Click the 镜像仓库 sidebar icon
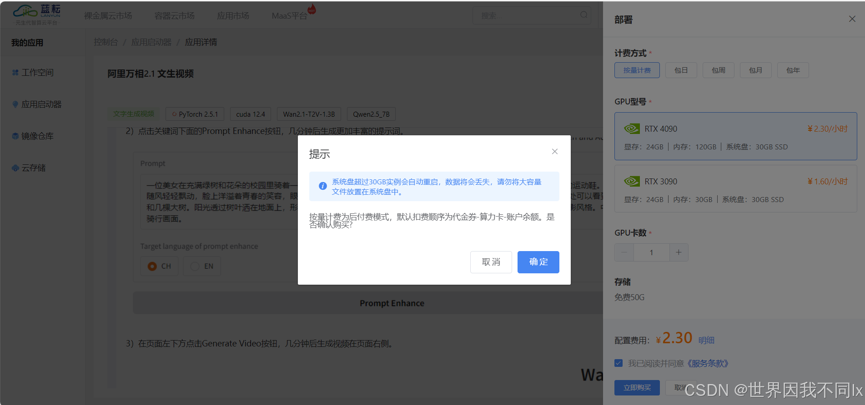This screenshot has height=405, width=865. pos(15,136)
